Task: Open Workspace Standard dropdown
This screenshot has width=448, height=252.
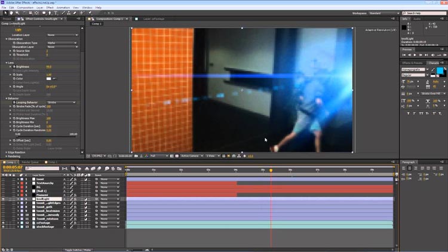Action: point(384,13)
